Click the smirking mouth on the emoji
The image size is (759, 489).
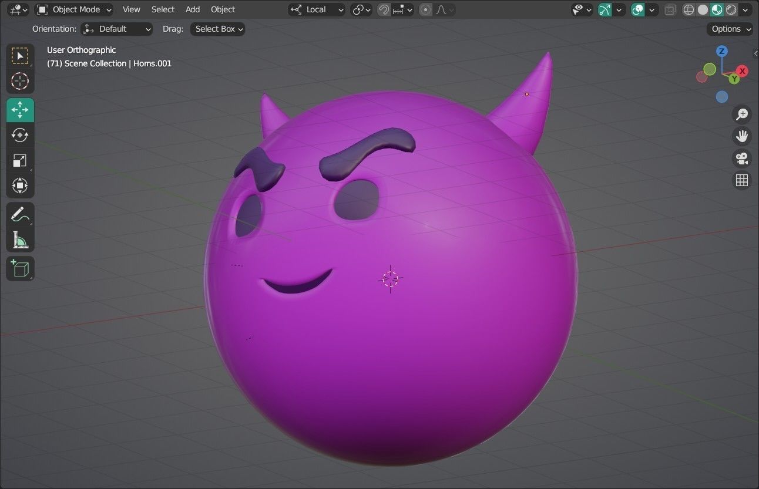click(297, 283)
